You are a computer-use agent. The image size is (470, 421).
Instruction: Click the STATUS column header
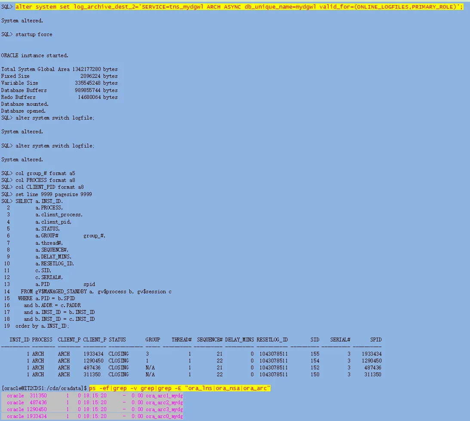coord(117,340)
